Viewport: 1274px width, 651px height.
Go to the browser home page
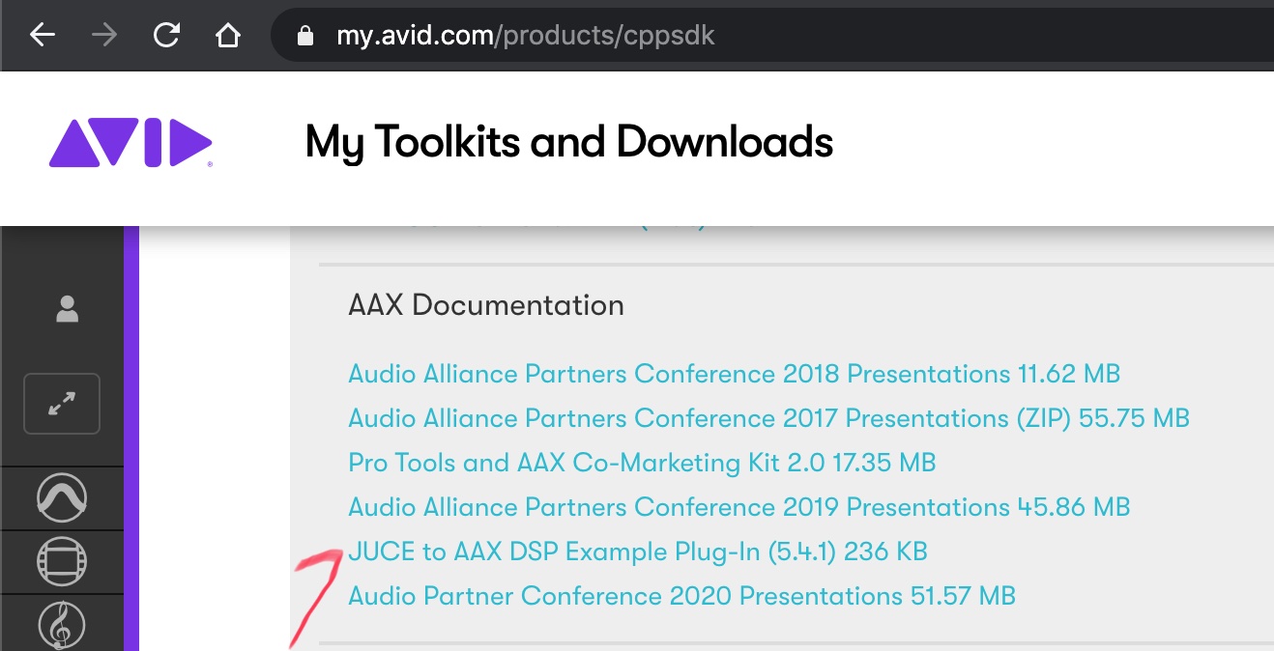(227, 36)
